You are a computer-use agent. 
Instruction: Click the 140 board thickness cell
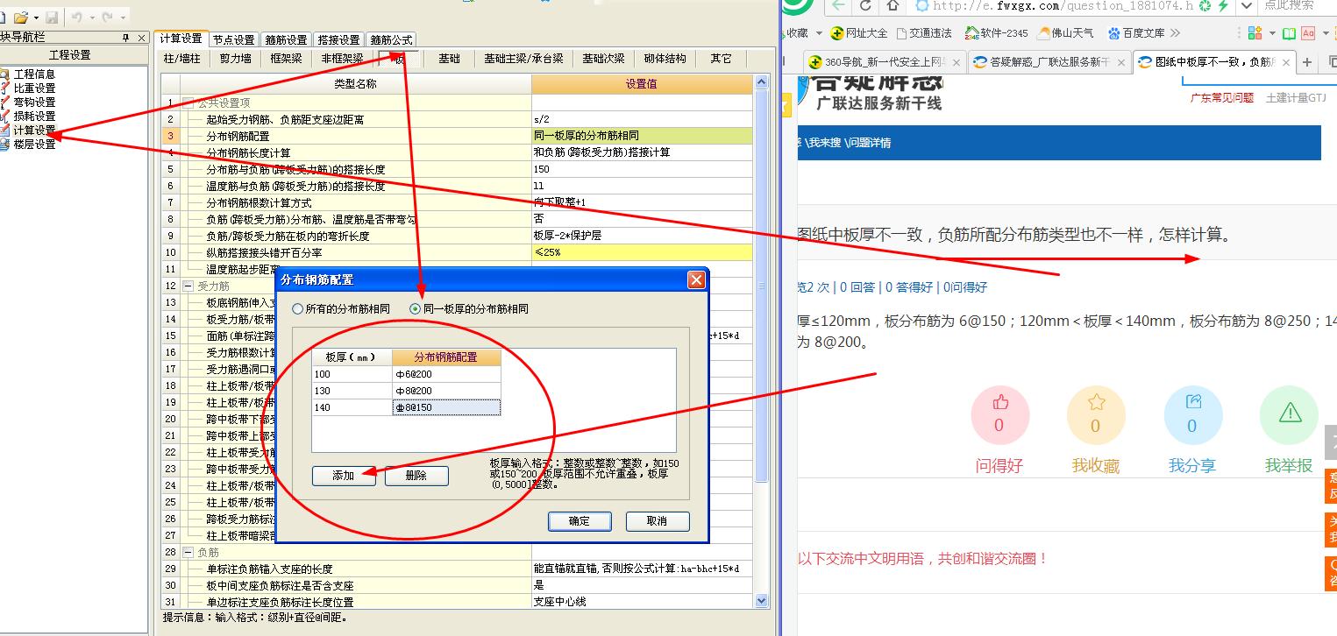352,407
